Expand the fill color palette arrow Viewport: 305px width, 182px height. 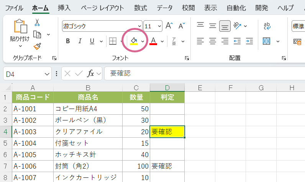coord(143,41)
